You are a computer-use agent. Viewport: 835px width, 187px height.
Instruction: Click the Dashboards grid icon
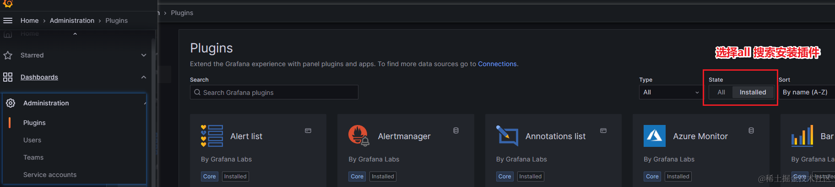pyautogui.click(x=8, y=77)
